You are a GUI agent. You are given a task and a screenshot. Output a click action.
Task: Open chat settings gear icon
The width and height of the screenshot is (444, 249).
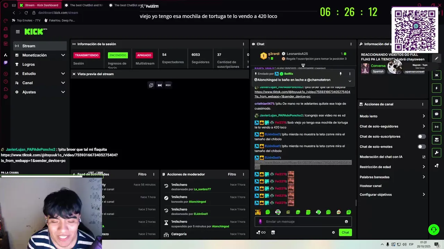pyautogui.click(x=333, y=232)
